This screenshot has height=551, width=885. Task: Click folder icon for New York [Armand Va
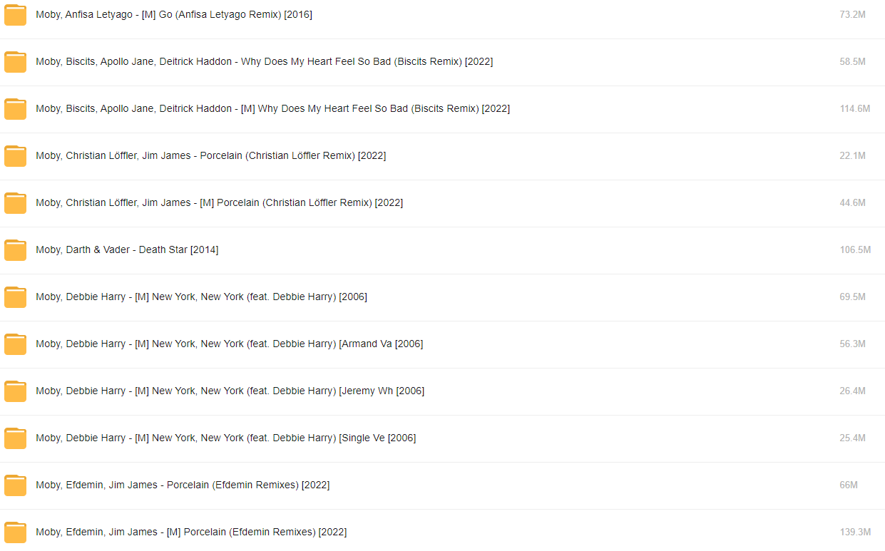point(15,344)
